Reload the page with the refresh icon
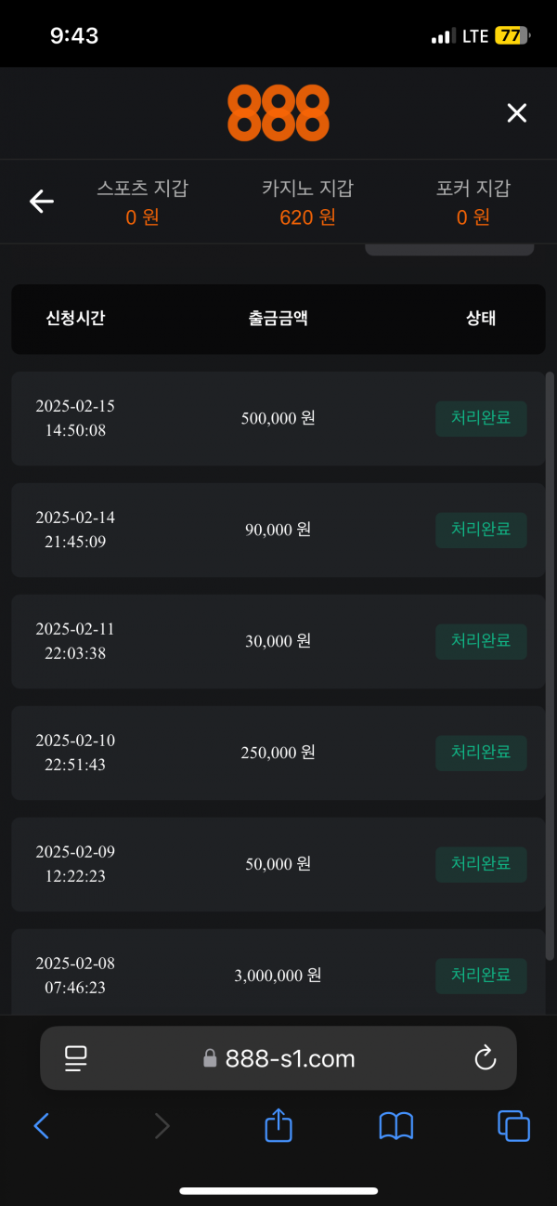The width and height of the screenshot is (557, 1206). click(485, 1057)
